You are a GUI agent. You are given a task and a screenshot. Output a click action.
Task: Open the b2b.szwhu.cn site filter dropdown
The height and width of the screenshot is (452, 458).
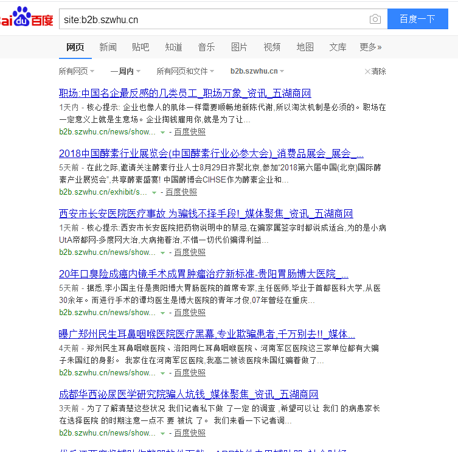click(257, 71)
